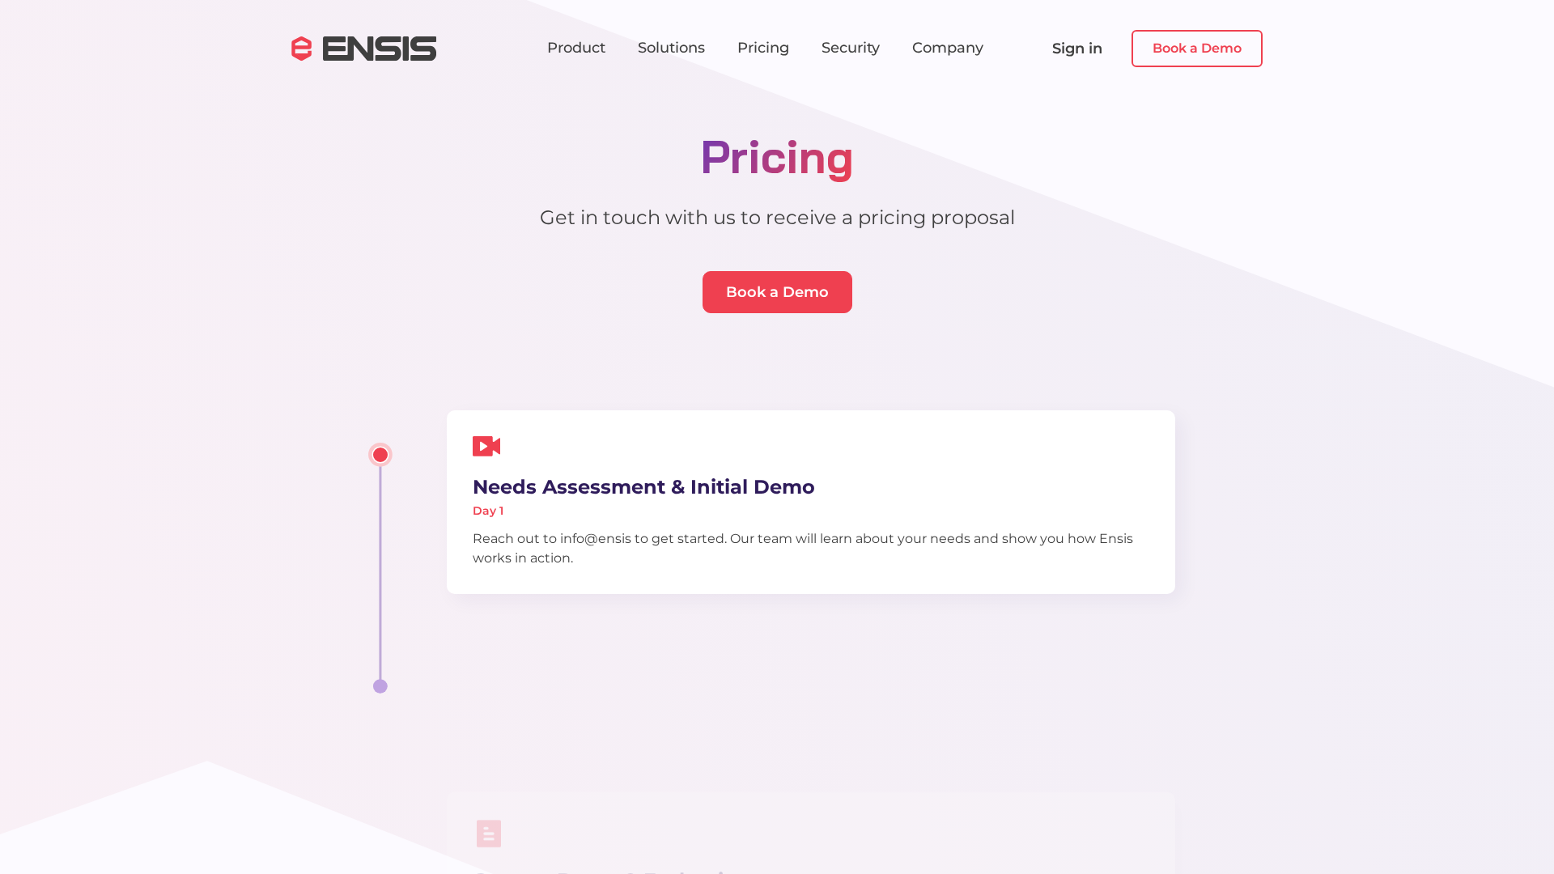Click the pricing proposal subtitle text

(777, 218)
